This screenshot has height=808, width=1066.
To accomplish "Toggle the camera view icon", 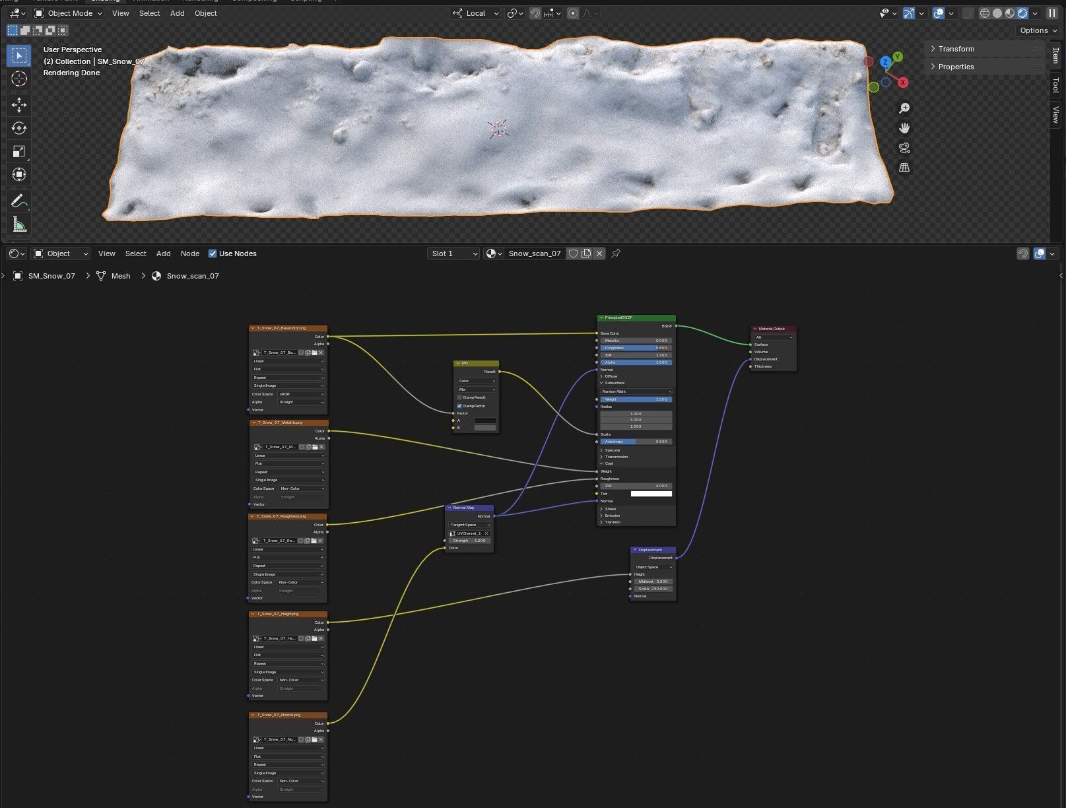I will [x=904, y=148].
